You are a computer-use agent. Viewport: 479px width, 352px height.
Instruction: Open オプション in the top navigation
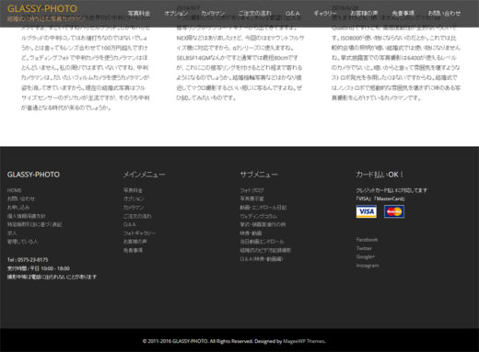176,13
